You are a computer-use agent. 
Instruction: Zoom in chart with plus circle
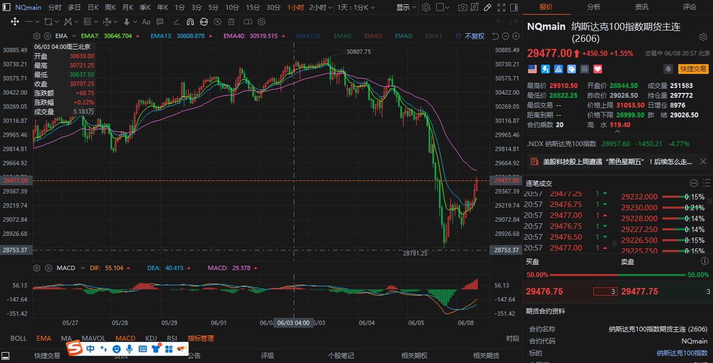coord(516,36)
